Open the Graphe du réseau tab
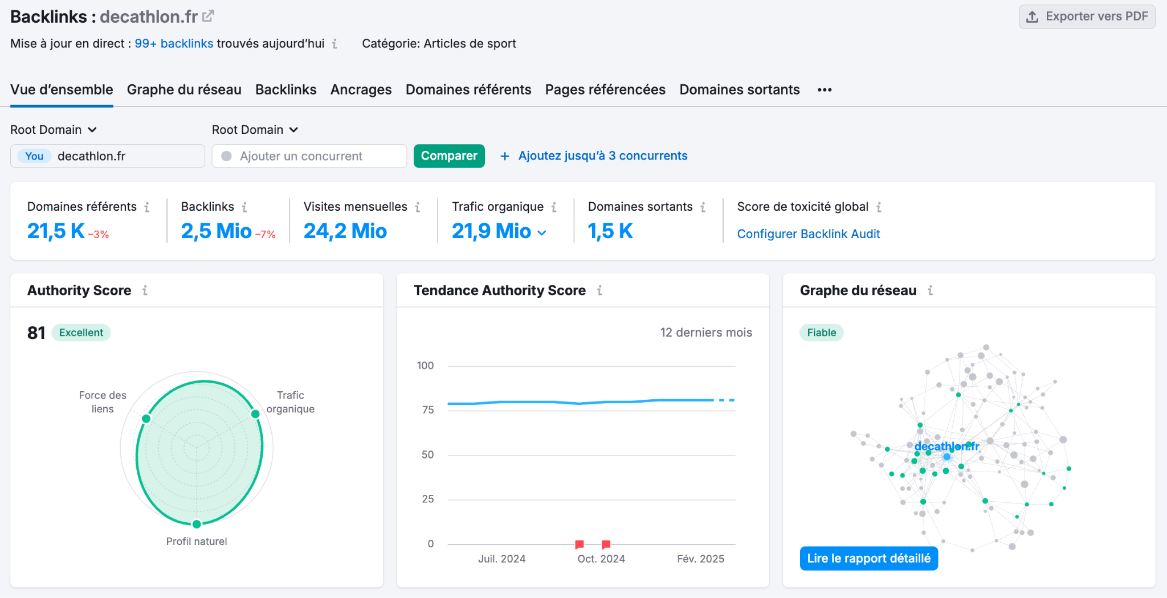 tap(184, 90)
